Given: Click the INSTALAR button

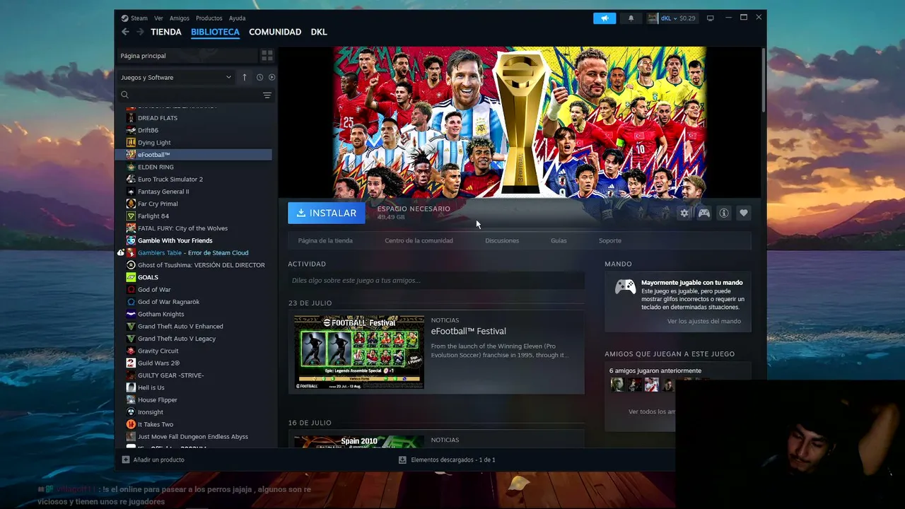Looking at the screenshot, I should (x=327, y=213).
